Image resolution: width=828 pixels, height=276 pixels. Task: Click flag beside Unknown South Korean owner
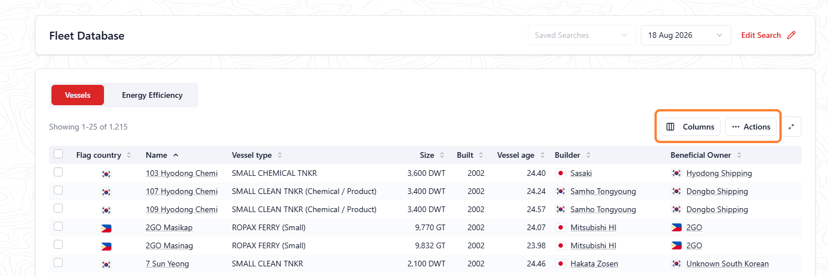677,264
